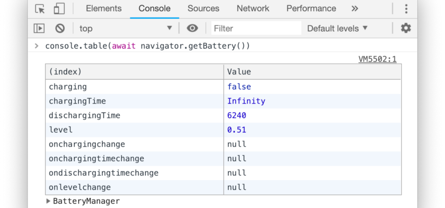Open the DevTools three-dot customize menu
The height and width of the screenshot is (208, 445).
pos(406,9)
